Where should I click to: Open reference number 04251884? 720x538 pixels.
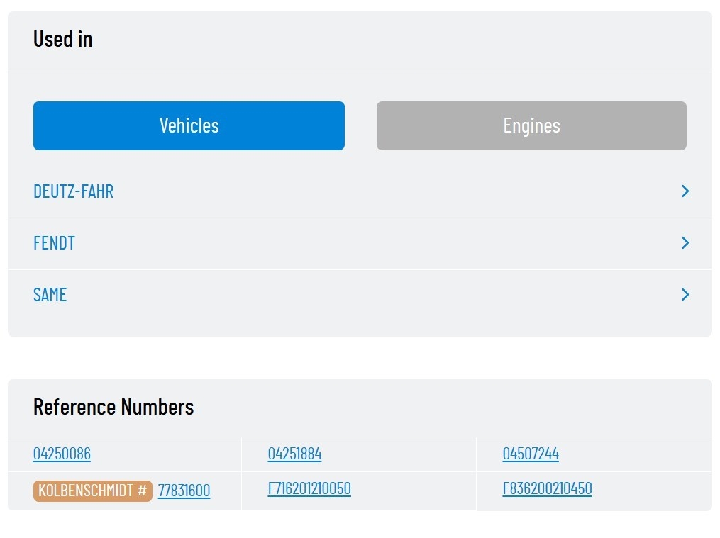coord(294,454)
